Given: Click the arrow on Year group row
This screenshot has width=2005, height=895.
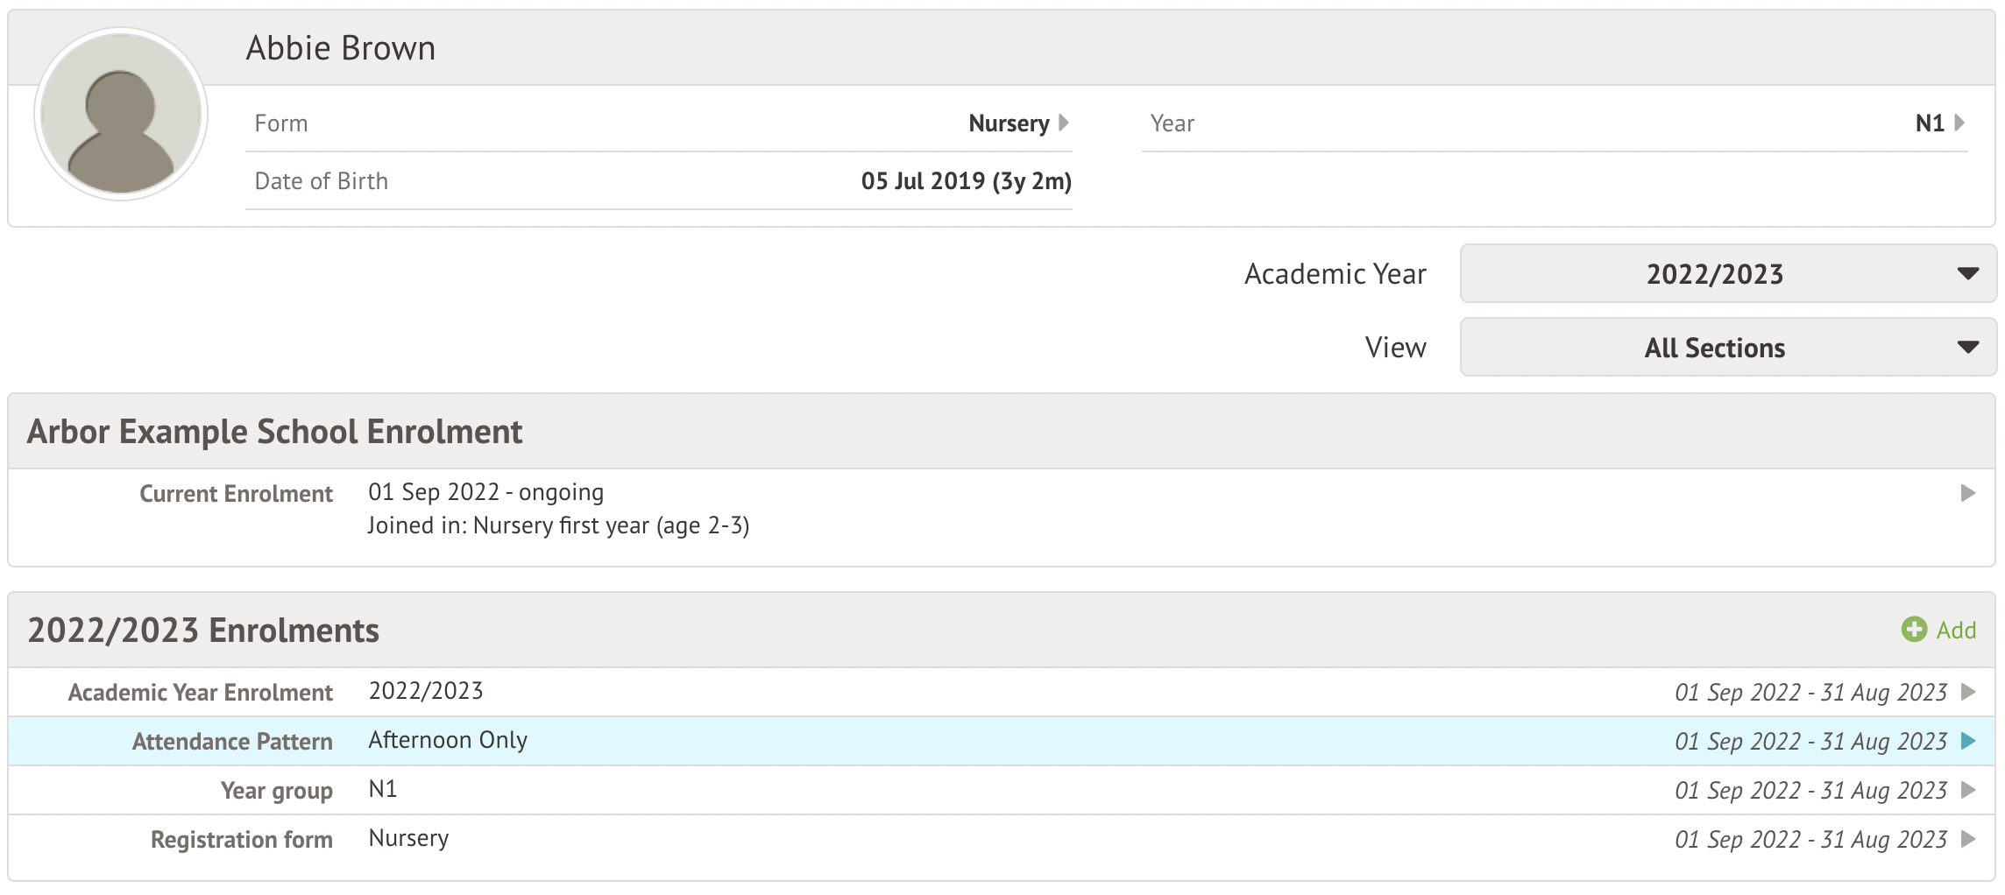Looking at the screenshot, I should pyautogui.click(x=1967, y=790).
